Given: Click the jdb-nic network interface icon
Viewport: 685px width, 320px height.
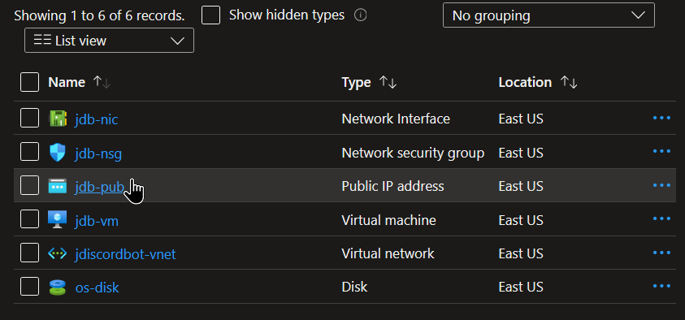Looking at the screenshot, I should pos(58,119).
